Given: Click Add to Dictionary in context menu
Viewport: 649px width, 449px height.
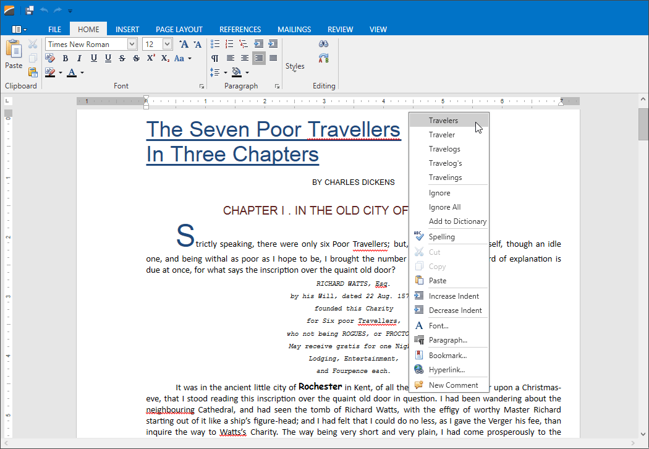Looking at the screenshot, I should pyautogui.click(x=457, y=221).
